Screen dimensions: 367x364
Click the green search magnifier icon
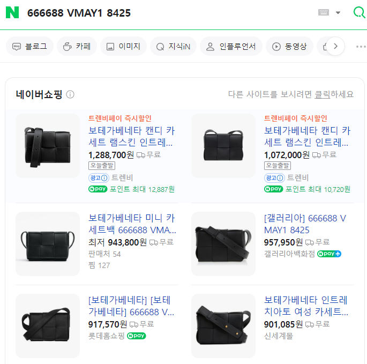tap(359, 12)
